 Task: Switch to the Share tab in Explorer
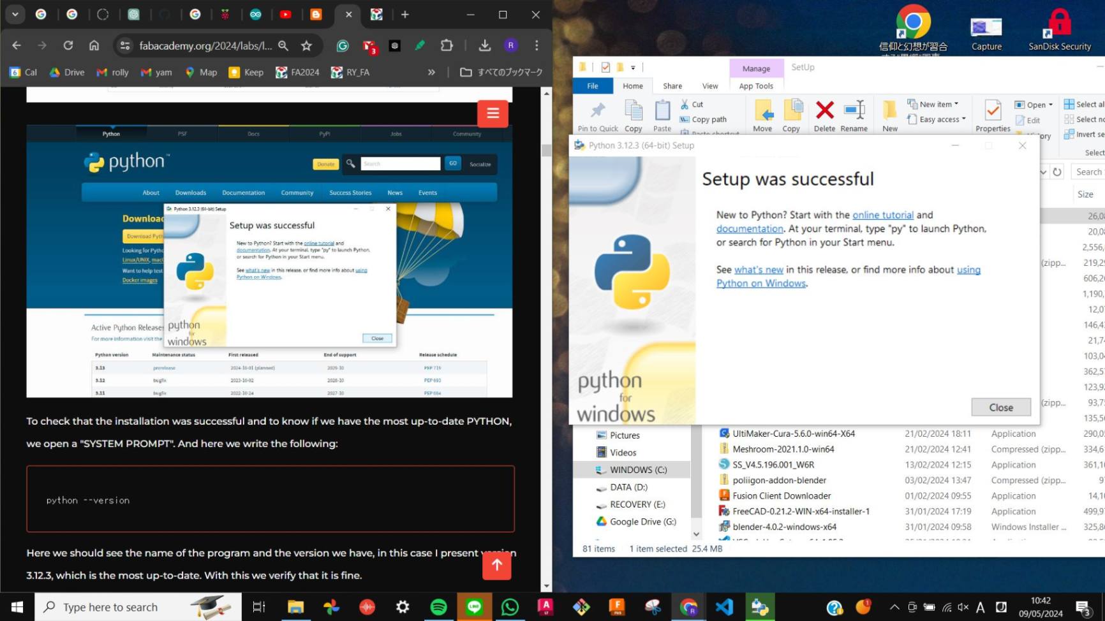click(672, 86)
